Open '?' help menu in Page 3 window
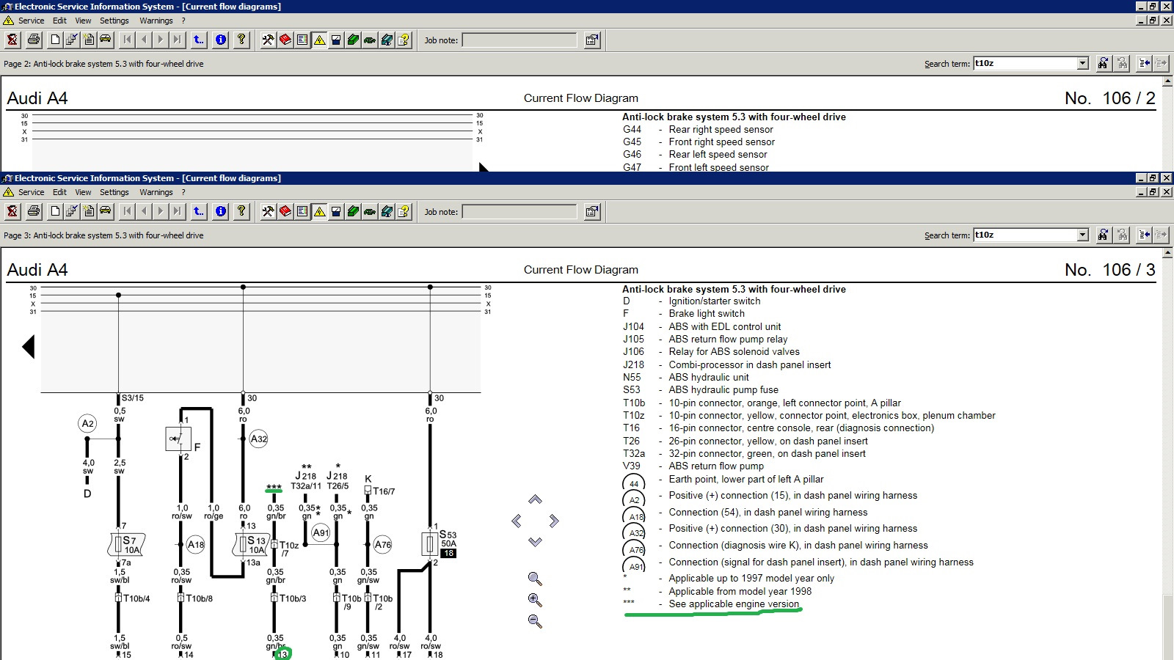Viewport: 1174px width, 660px height. (183, 192)
